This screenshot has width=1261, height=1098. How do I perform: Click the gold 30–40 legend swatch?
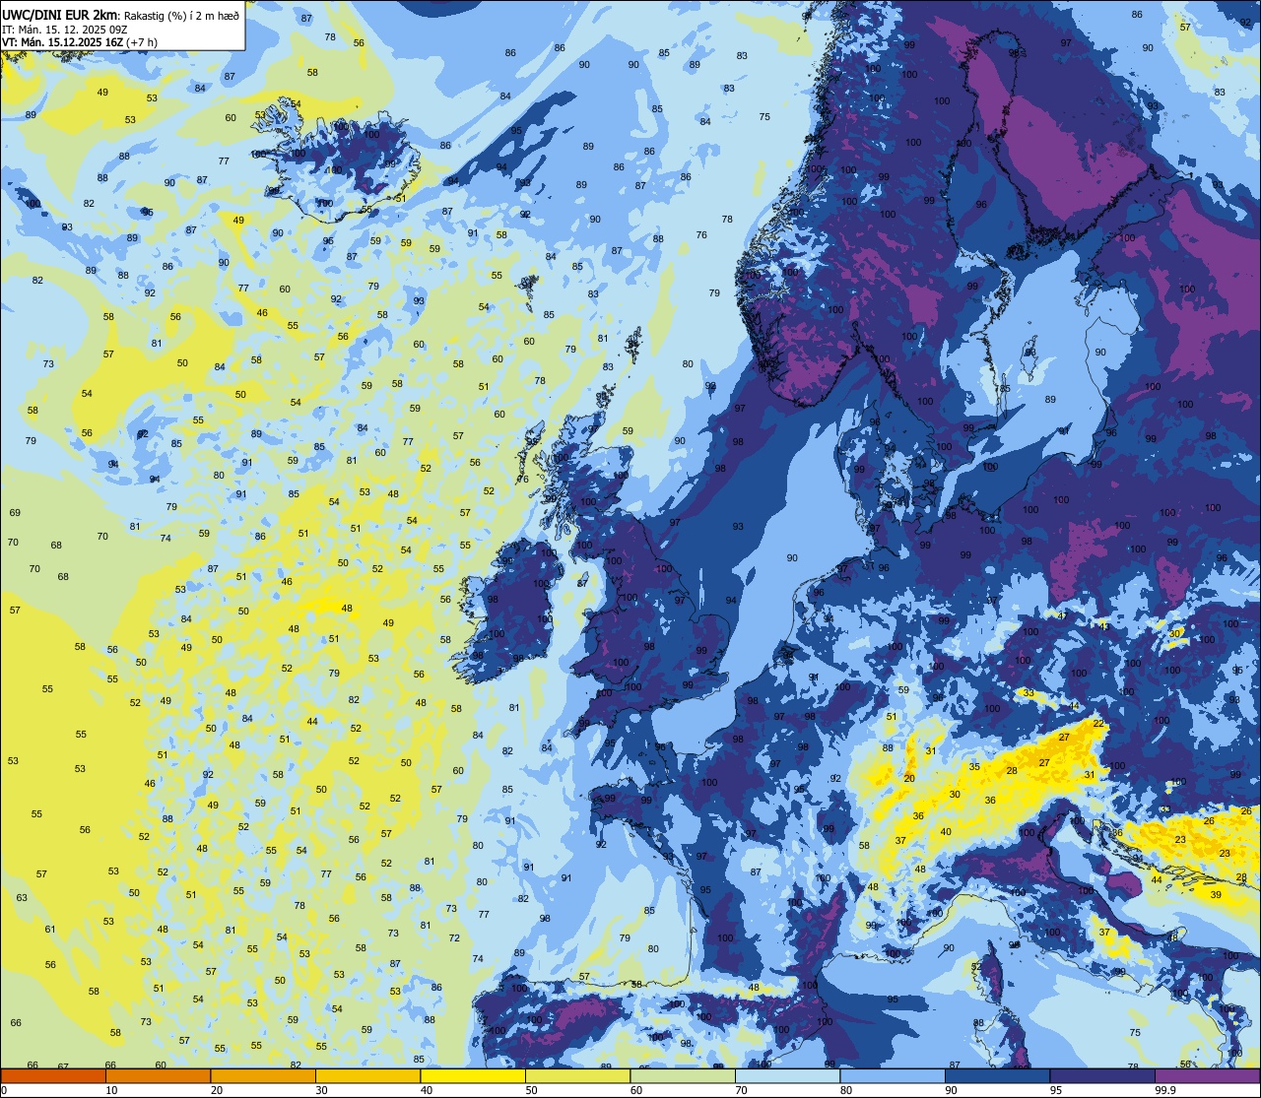[x=367, y=1075]
